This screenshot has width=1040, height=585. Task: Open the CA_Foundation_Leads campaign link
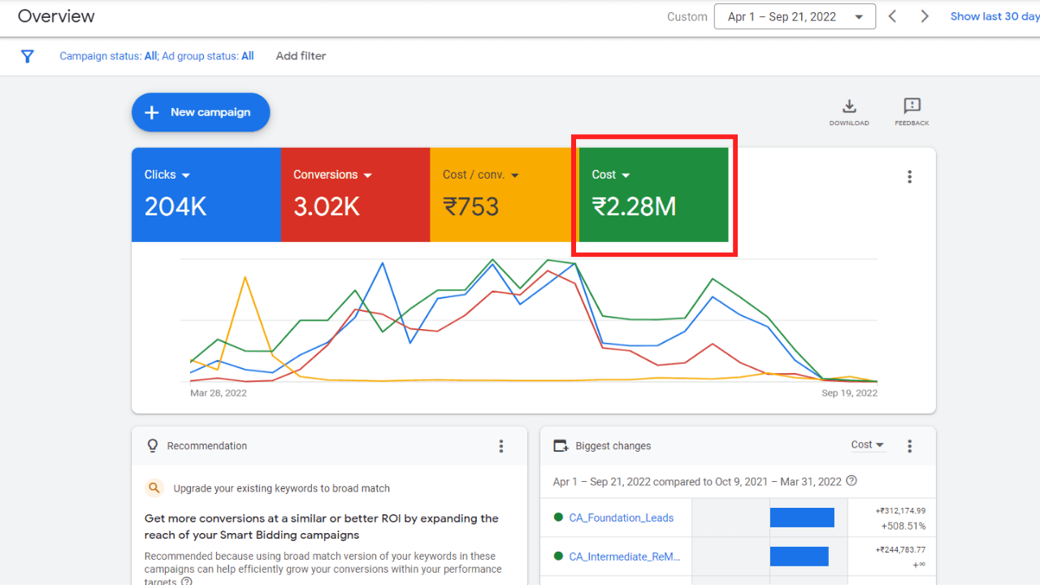(x=622, y=518)
